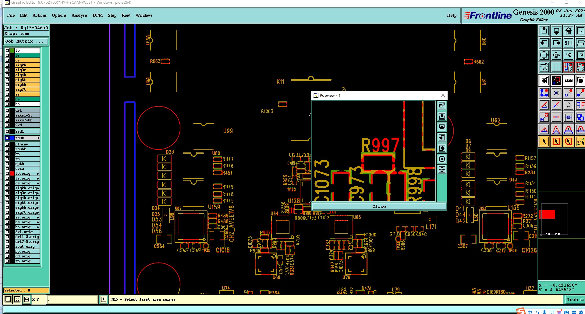Screen dimensions: 585x314
Task: Open the Job Matrix ... selector
Action: click(26, 41)
